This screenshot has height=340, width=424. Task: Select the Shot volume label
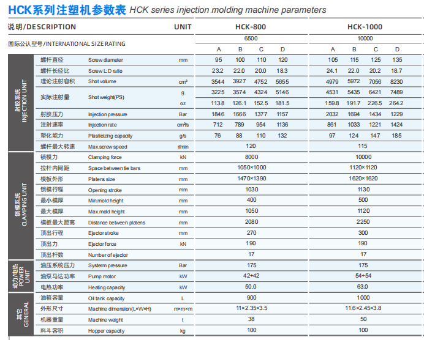102,81
